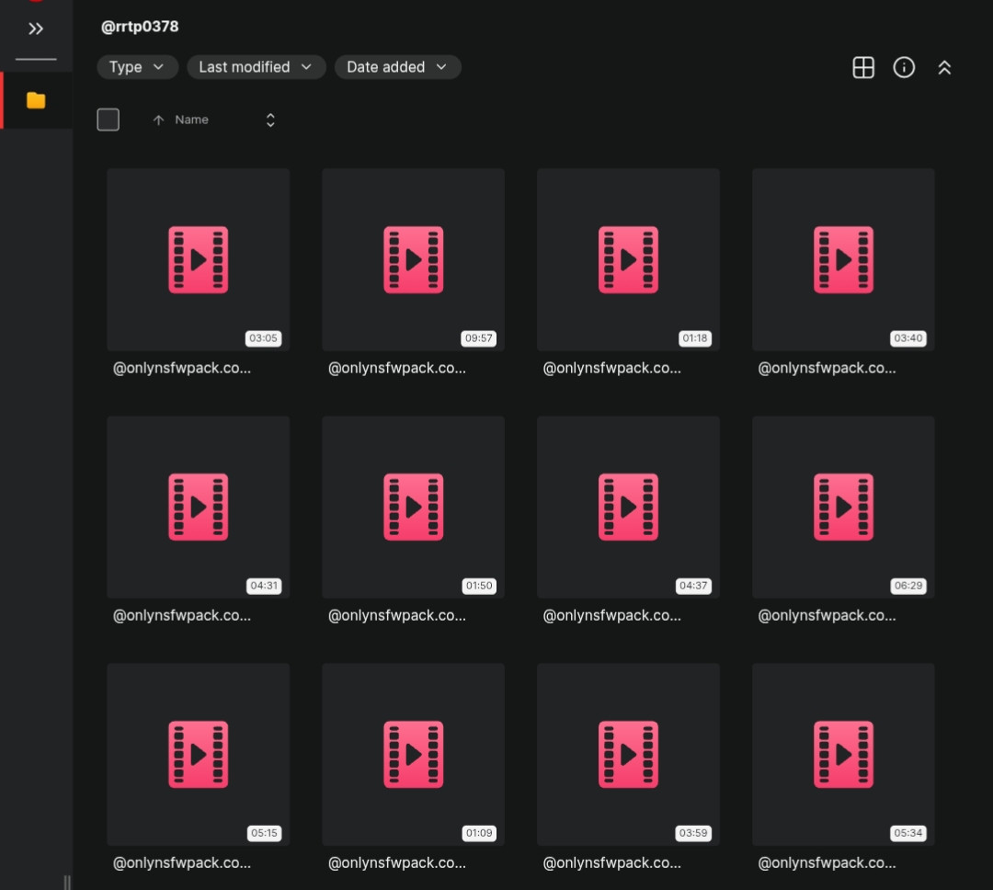Open the video lasting 04:37
Screen dimensions: 993x890
[628, 507]
